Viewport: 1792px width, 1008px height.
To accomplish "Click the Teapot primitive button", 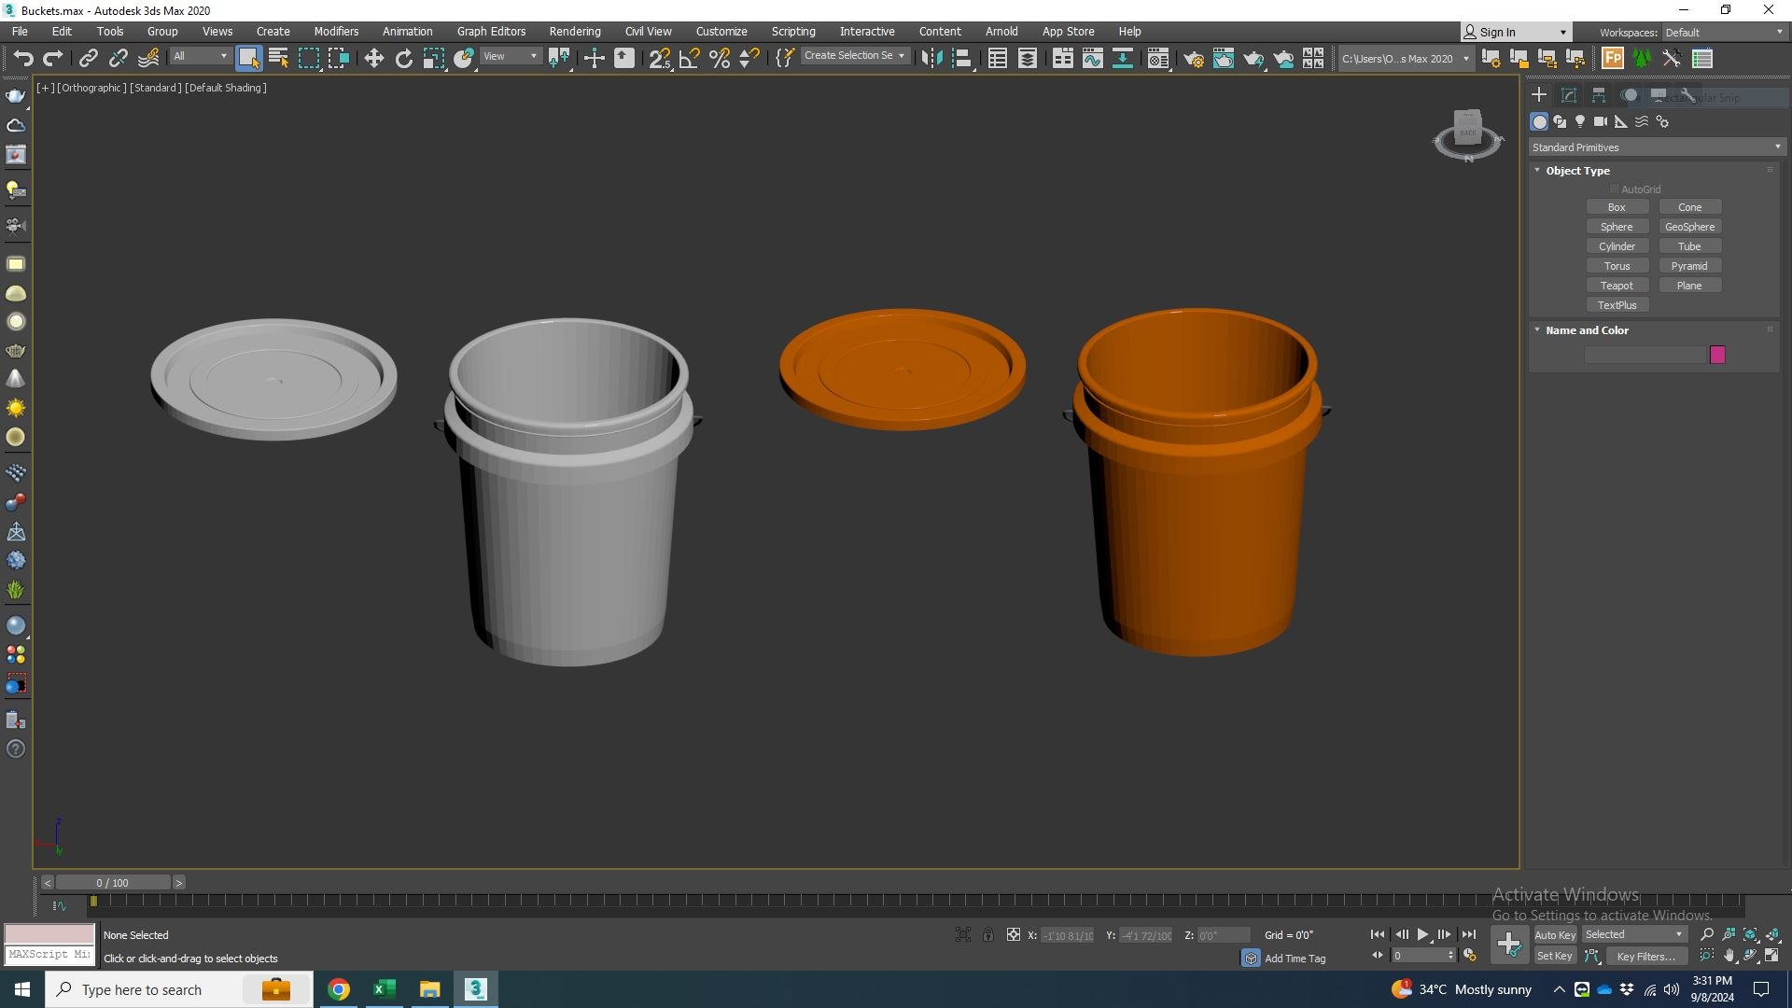I will [1617, 286].
